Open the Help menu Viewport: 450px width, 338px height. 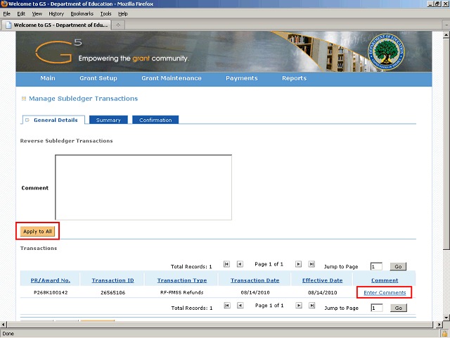123,14
